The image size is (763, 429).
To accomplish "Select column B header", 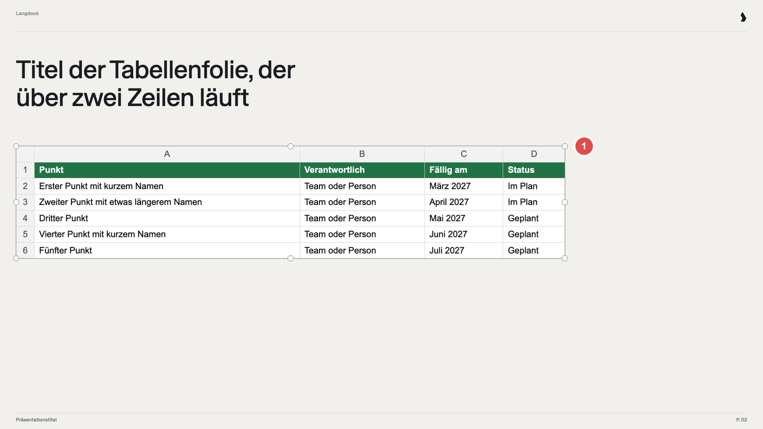I will pos(362,154).
